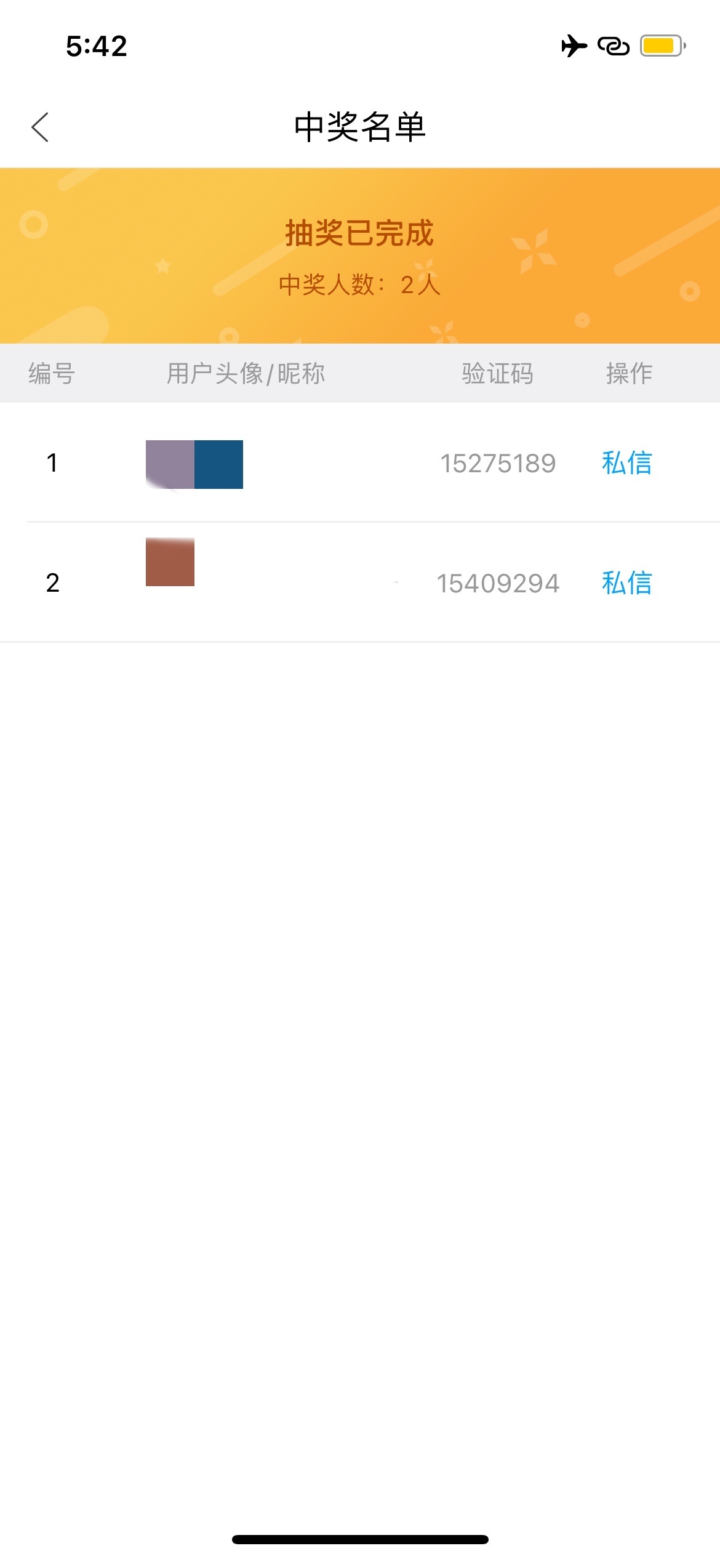Tap the status bar clock 5:42

(x=97, y=46)
